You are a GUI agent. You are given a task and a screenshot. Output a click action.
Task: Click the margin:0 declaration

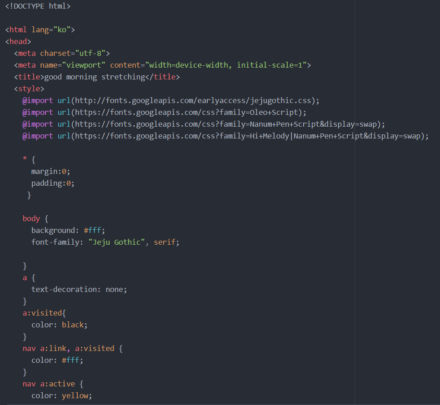50,171
